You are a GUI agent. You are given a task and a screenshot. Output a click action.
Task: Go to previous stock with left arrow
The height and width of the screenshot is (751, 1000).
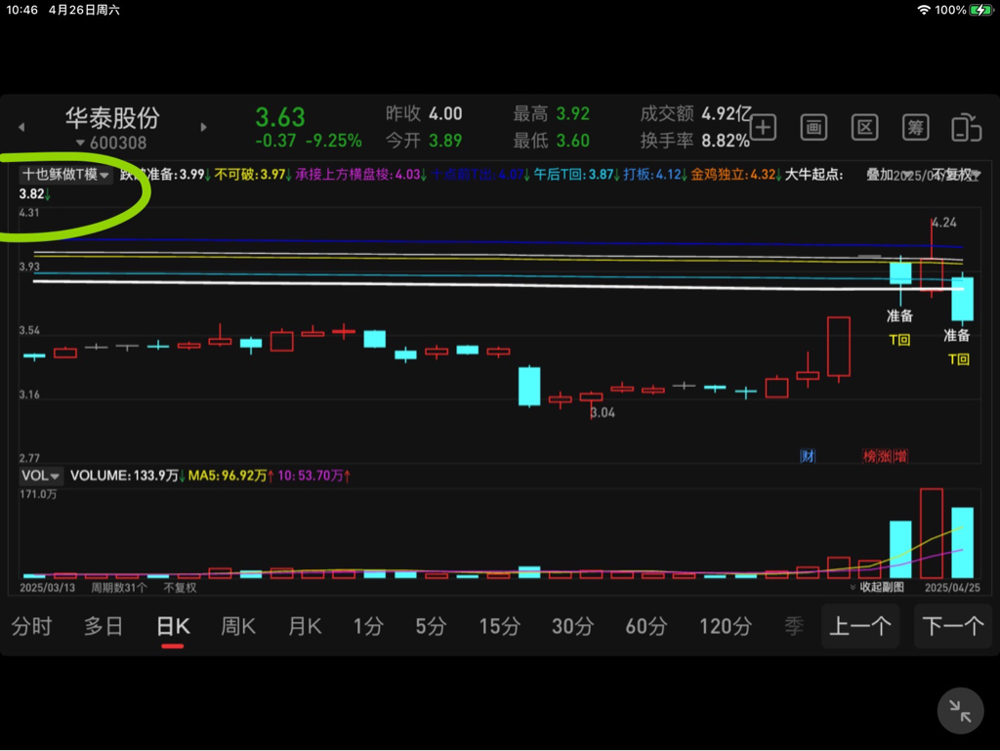click(x=21, y=128)
